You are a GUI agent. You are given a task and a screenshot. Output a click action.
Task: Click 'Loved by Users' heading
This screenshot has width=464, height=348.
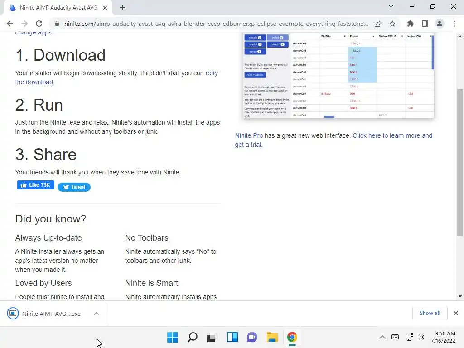pos(43,283)
